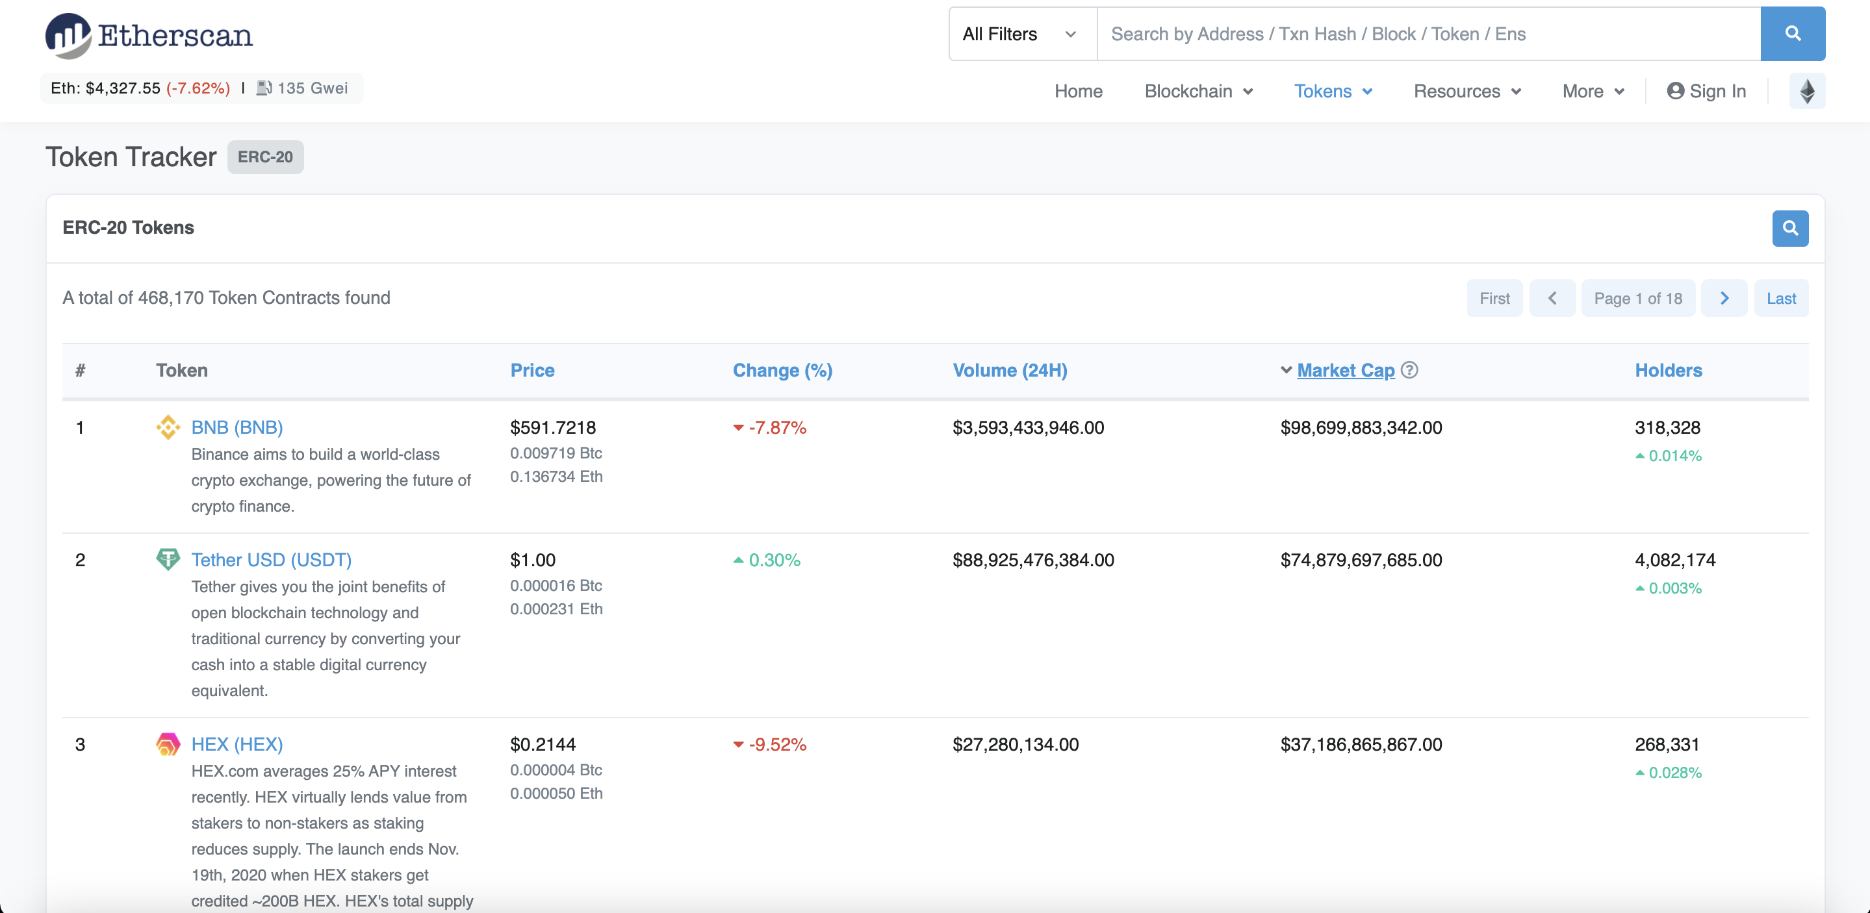Click the Page 1 of 18 indicator
The image size is (1870, 913).
(1637, 298)
